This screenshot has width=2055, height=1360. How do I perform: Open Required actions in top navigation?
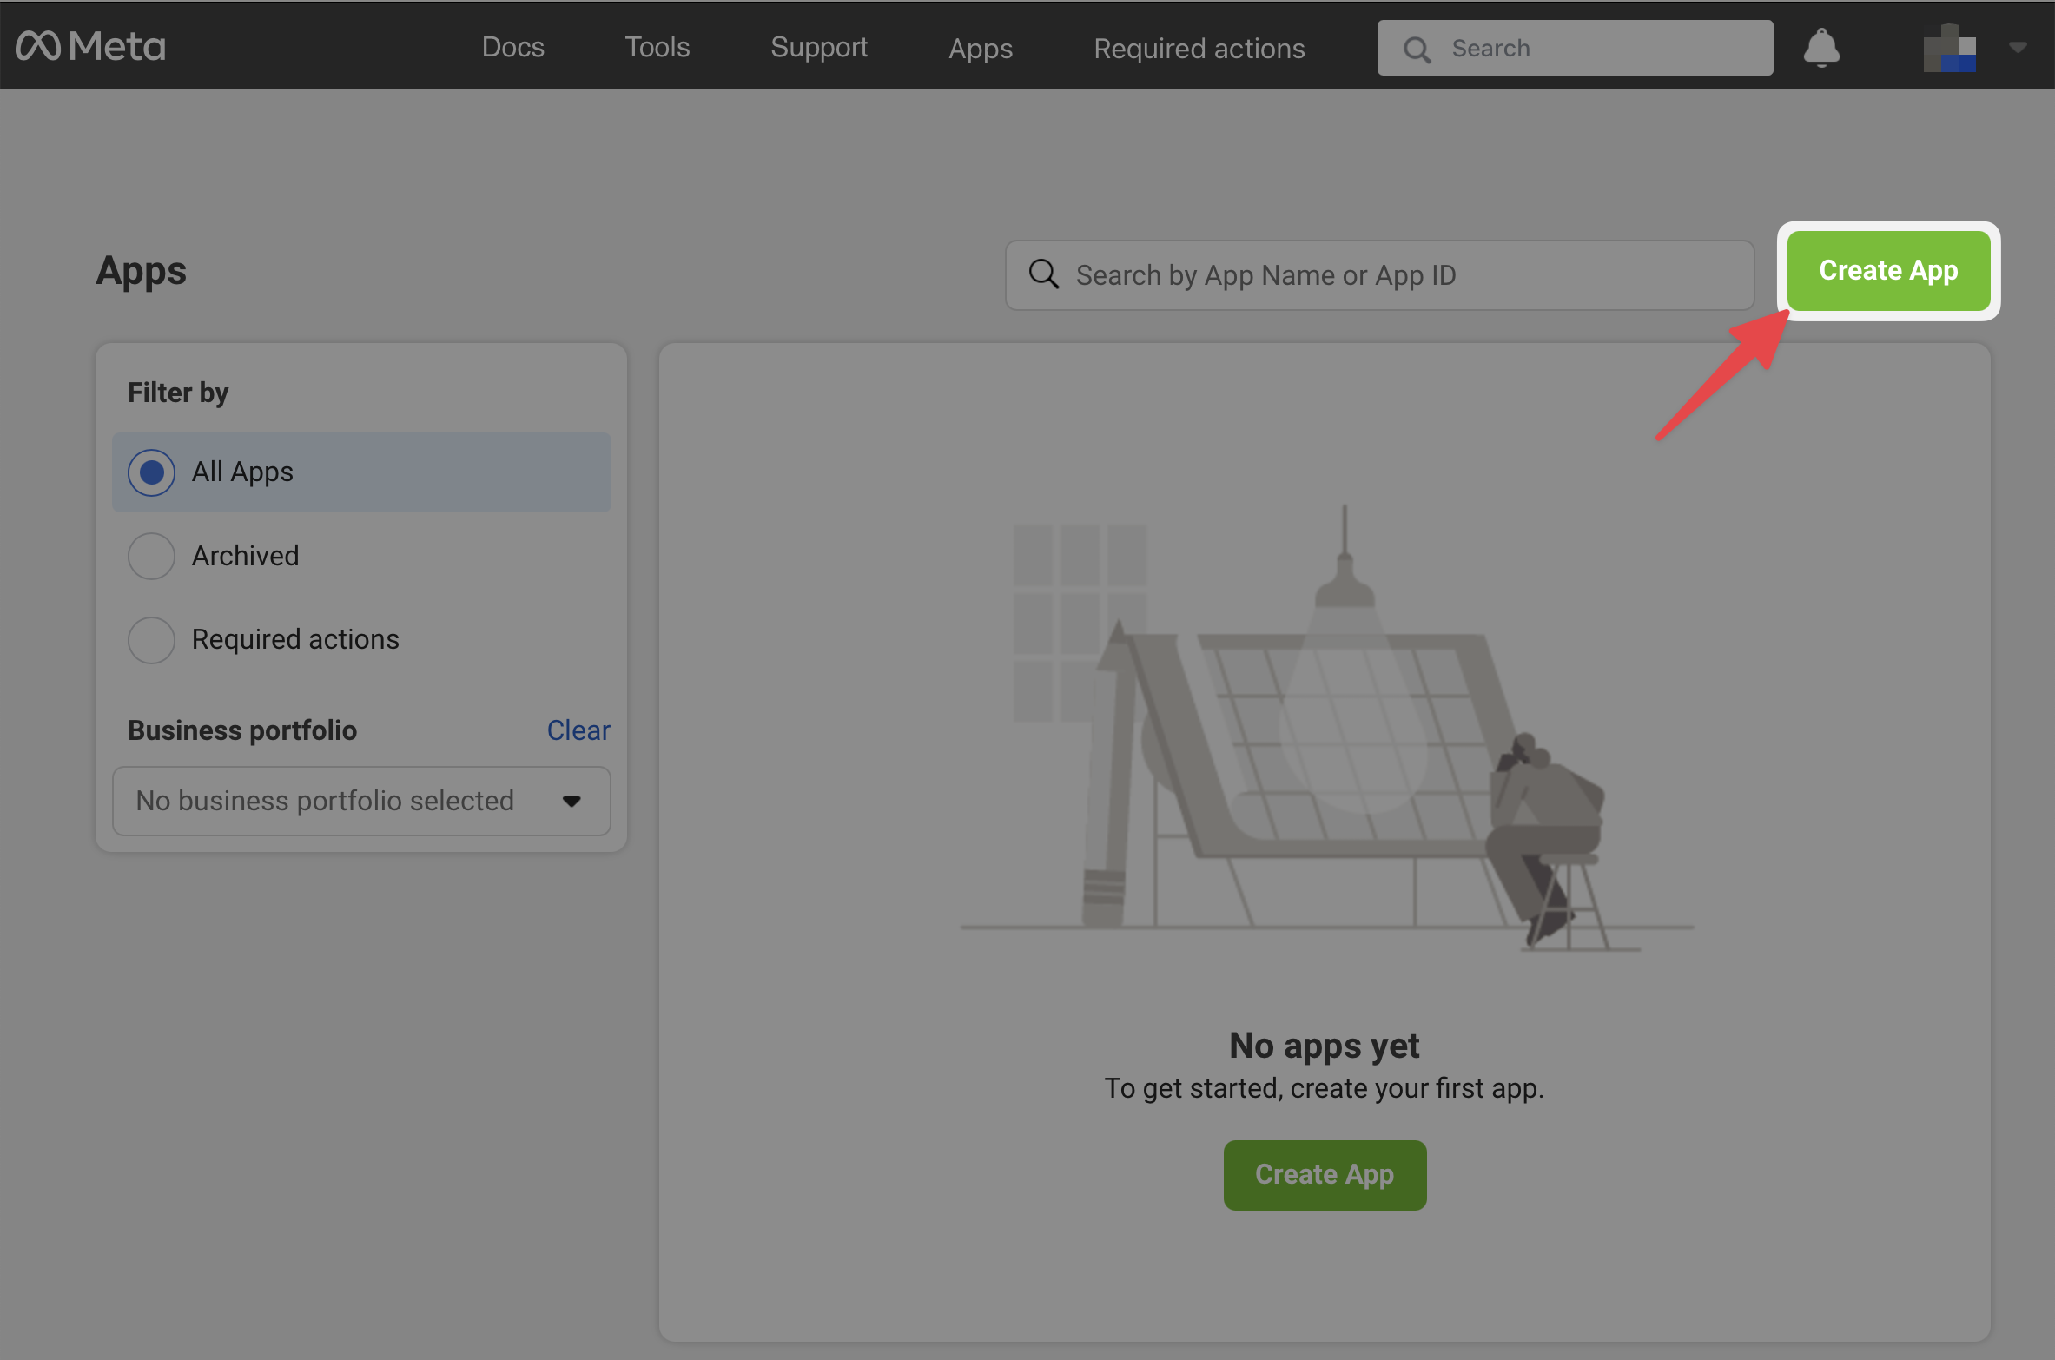coord(1199,49)
